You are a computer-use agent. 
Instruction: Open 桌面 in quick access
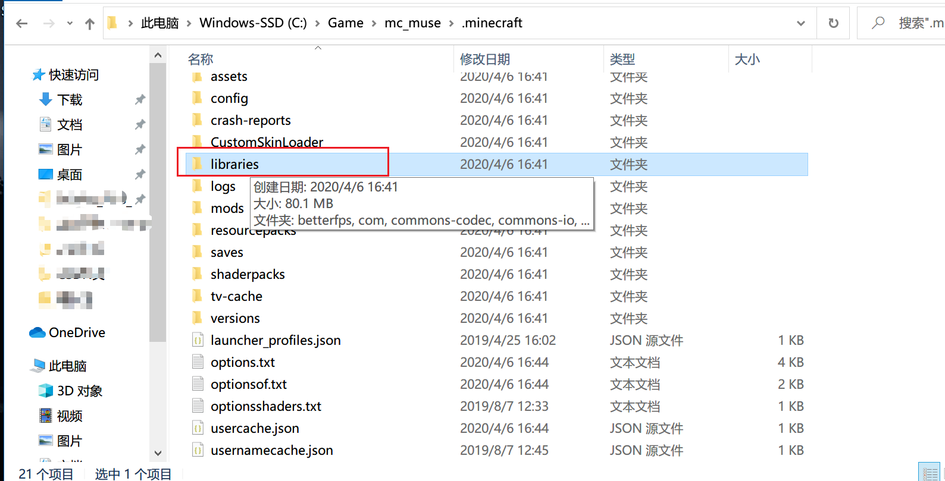click(x=70, y=175)
